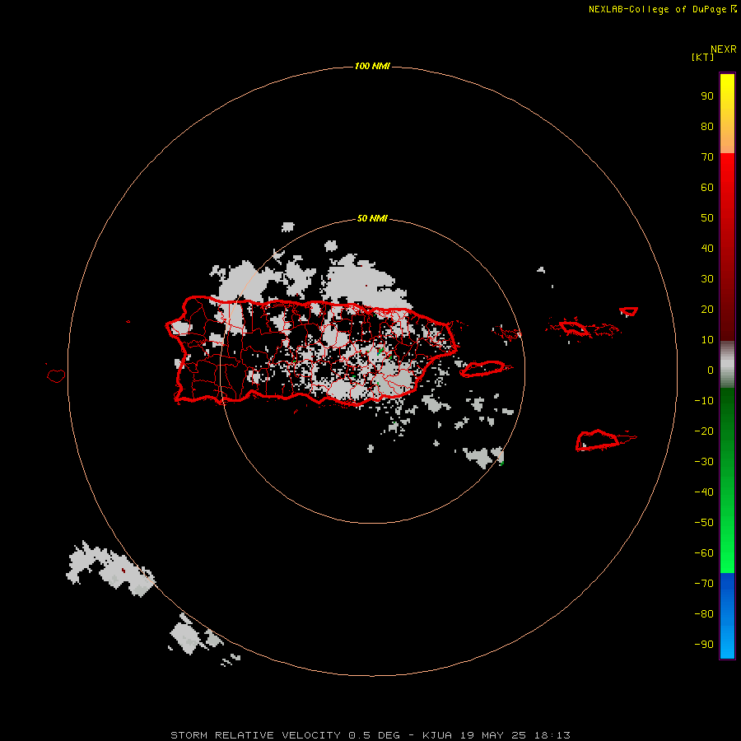Click the 80 value on velocity scale
The height and width of the screenshot is (741, 741).
[x=707, y=126]
